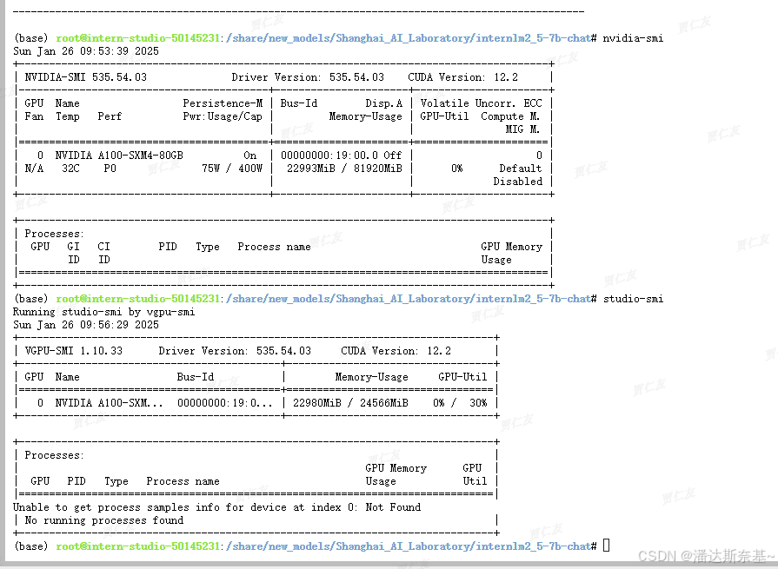Screen dimensions: 778x569
Task: Select the truncated bus id 00000000:19:0...
Action: point(225,403)
